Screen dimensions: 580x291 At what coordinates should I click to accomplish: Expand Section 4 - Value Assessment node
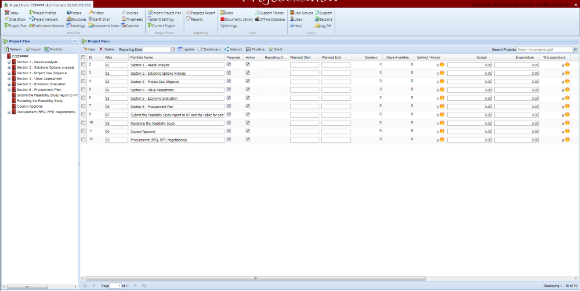pyautogui.click(x=9, y=79)
